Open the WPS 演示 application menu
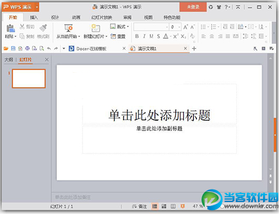279x214 pixels. click(20, 7)
